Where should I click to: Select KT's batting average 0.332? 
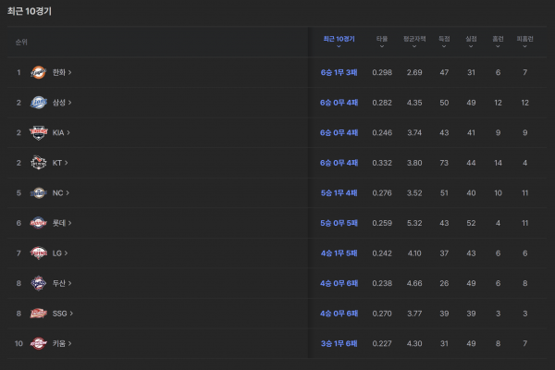[x=382, y=163]
